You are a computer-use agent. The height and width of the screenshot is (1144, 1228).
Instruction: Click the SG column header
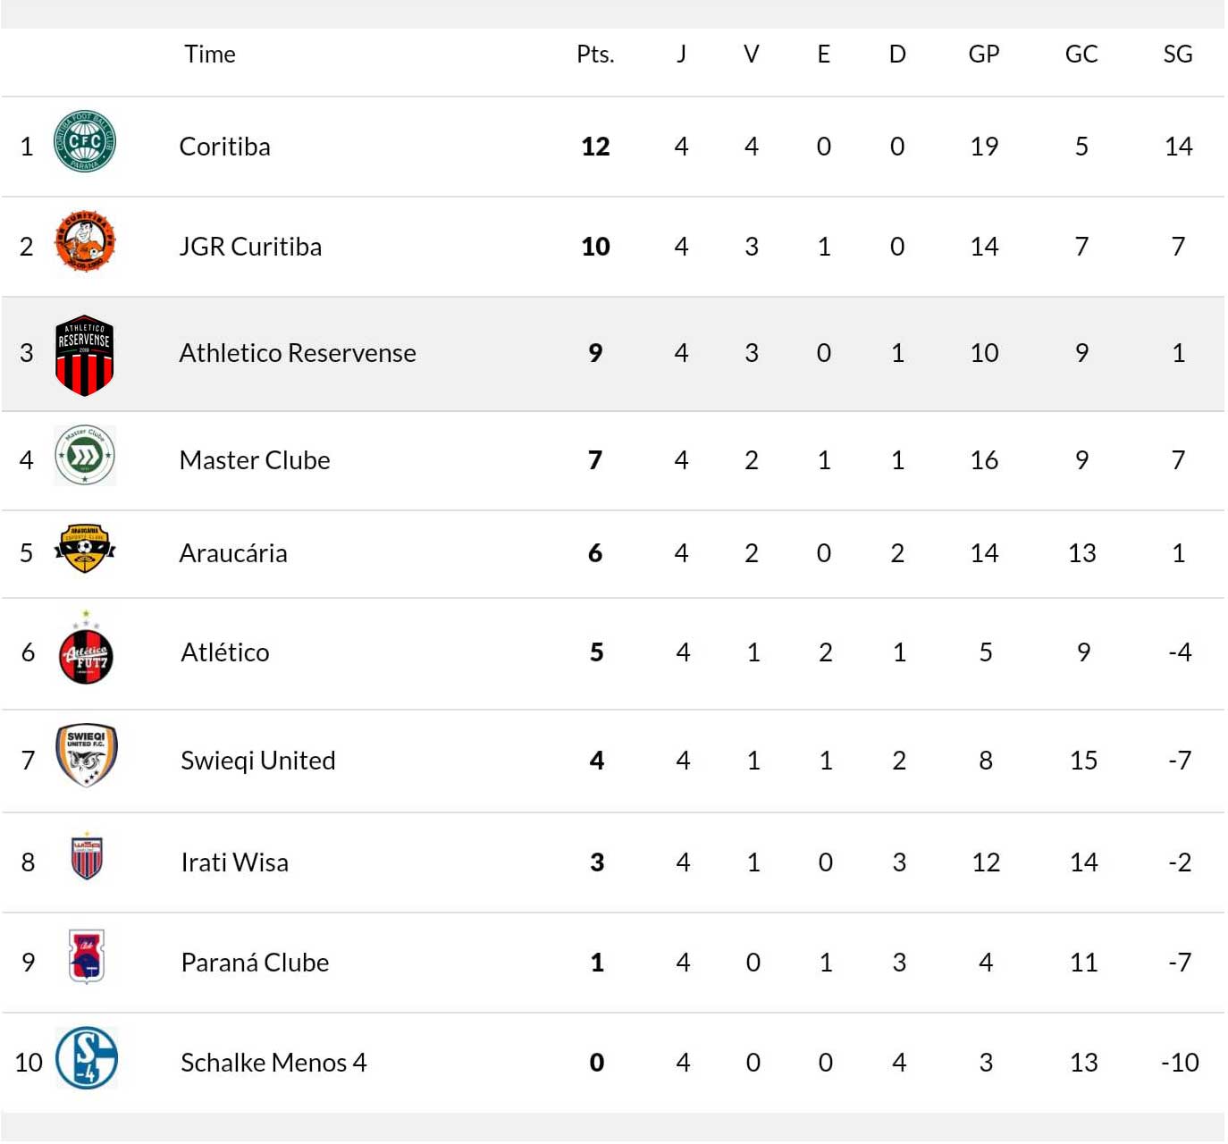pos(1178,55)
